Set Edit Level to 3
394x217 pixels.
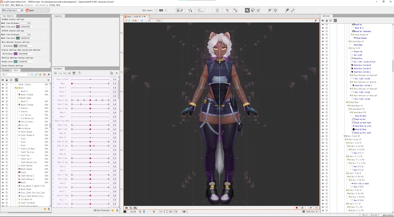[x=166, y=10]
